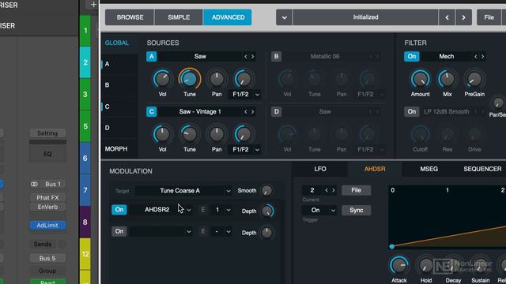Select source D in the sidebar
506x284 pixels.
pos(119,128)
